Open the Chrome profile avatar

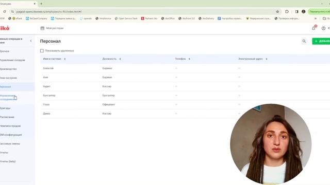click(303, 11)
